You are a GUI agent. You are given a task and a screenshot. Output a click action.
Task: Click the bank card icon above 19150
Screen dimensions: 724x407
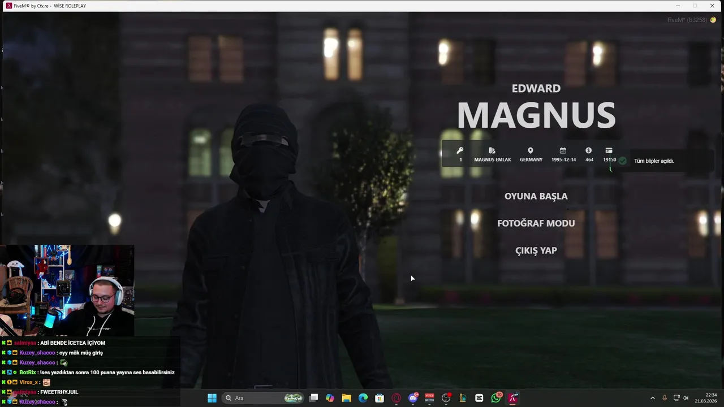click(609, 150)
